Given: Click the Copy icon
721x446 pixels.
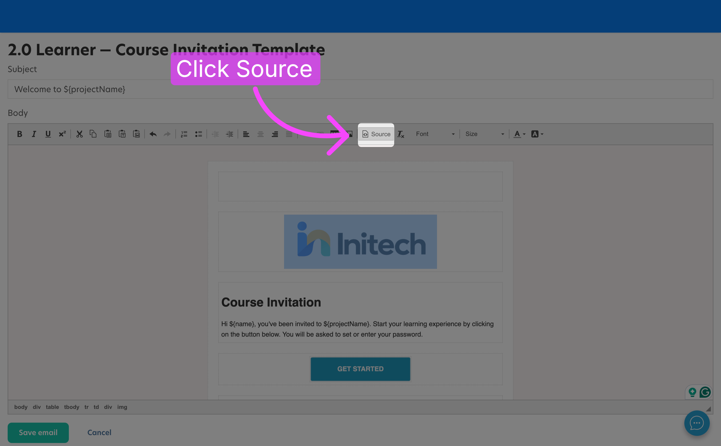Looking at the screenshot, I should click(93, 134).
